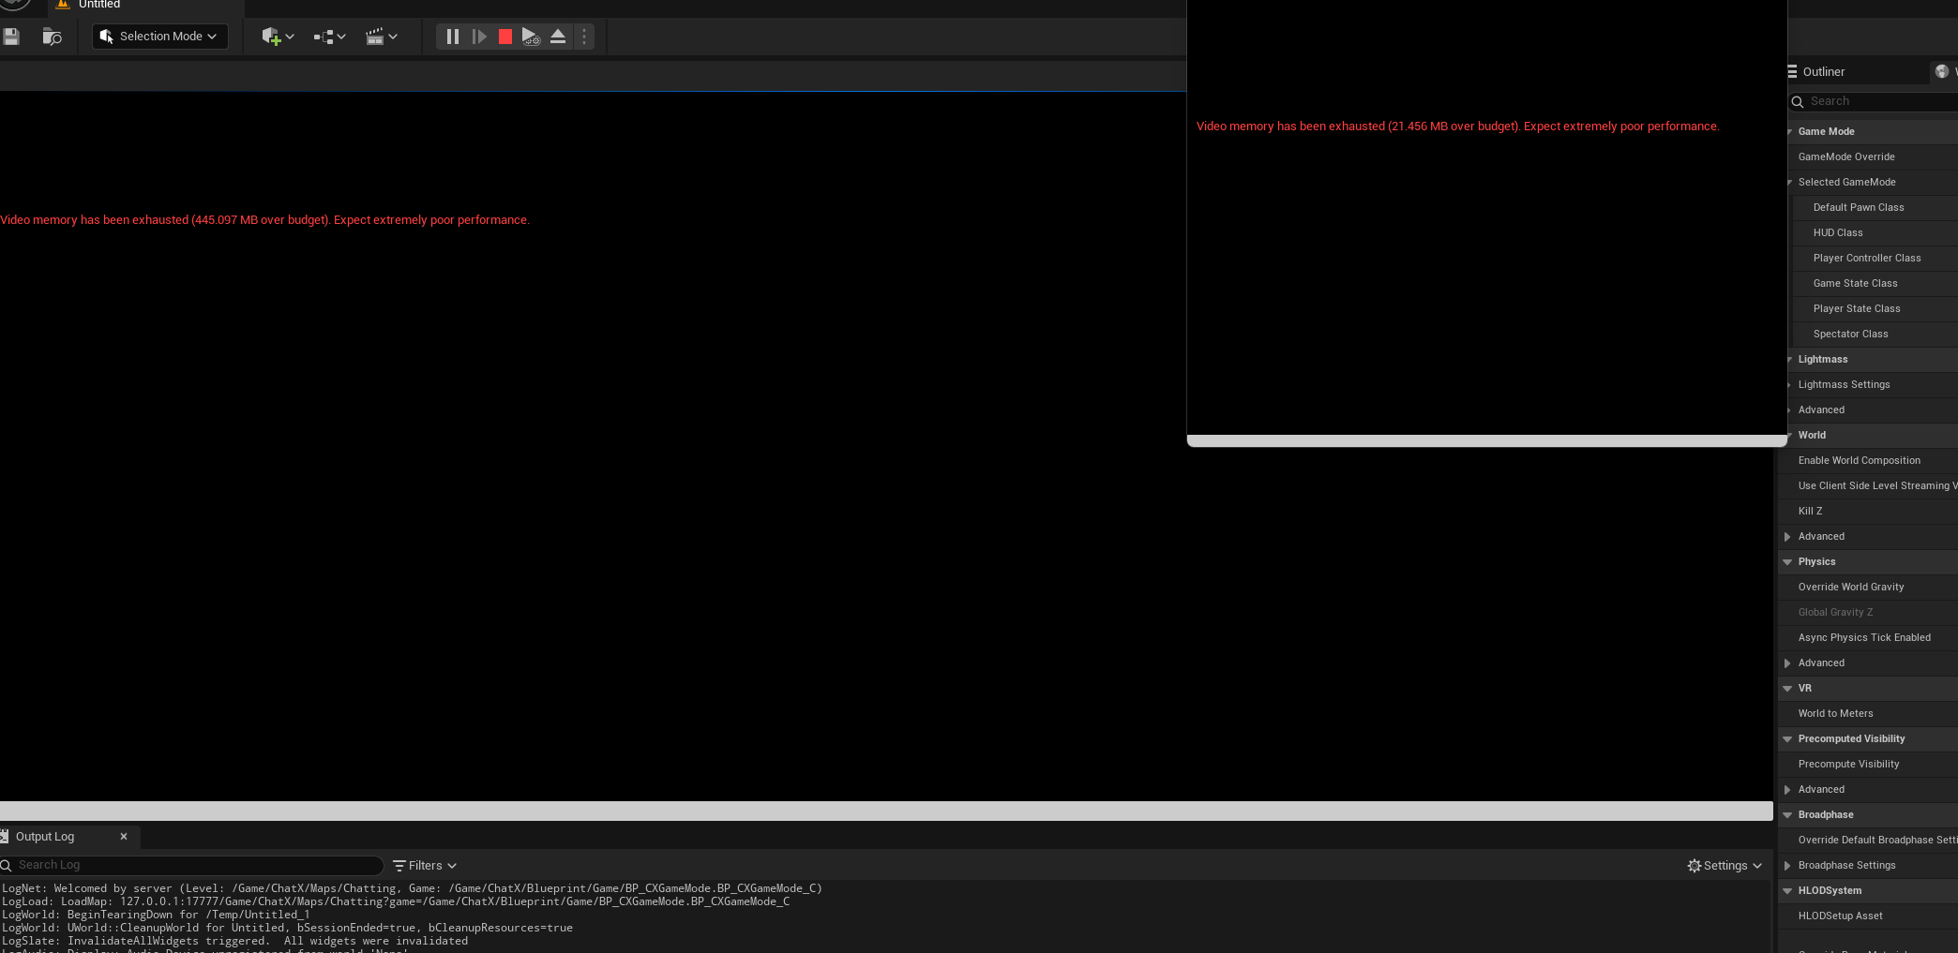
Task: Select the Default Pawn Class row
Action: (x=1875, y=207)
